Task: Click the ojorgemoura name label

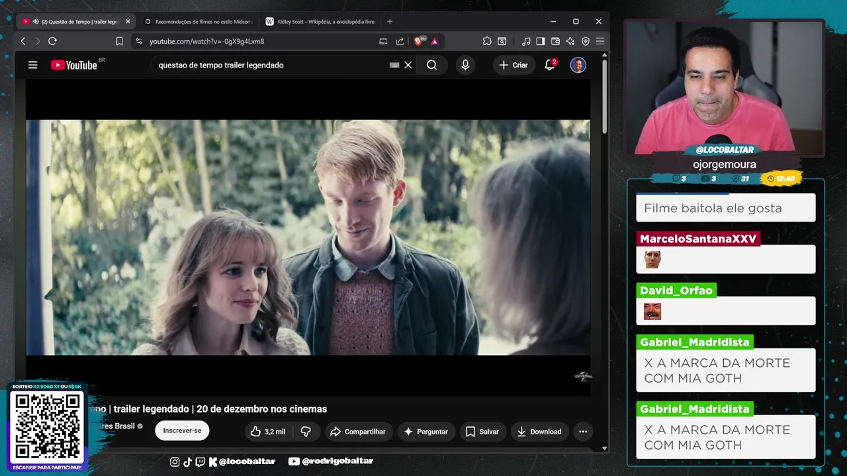Action: pyautogui.click(x=725, y=164)
